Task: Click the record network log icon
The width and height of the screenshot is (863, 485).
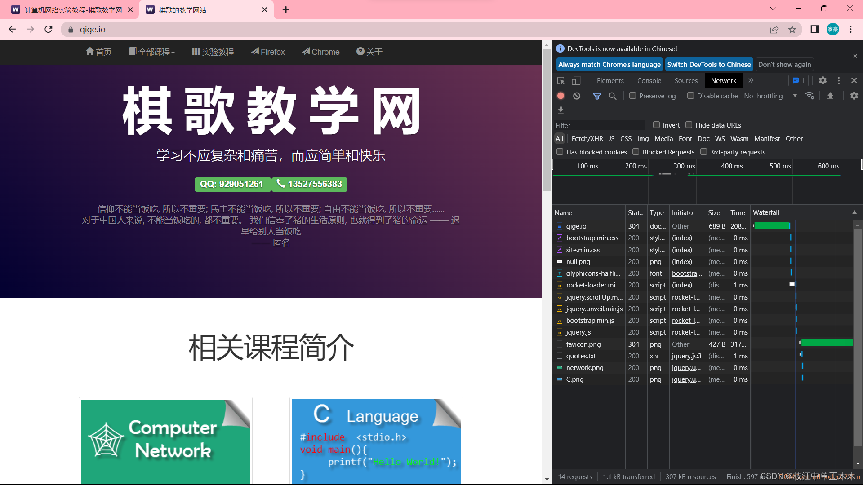Action: pyautogui.click(x=561, y=96)
